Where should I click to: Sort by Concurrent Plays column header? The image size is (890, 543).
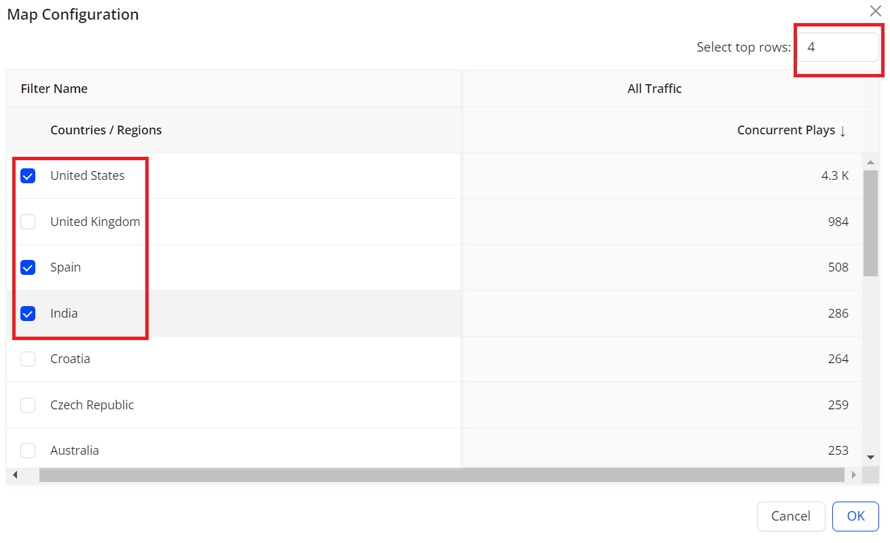coord(791,130)
